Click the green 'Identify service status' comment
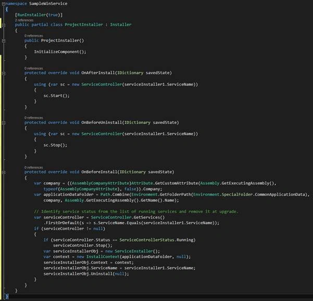The image size is (313, 301). 136,211
